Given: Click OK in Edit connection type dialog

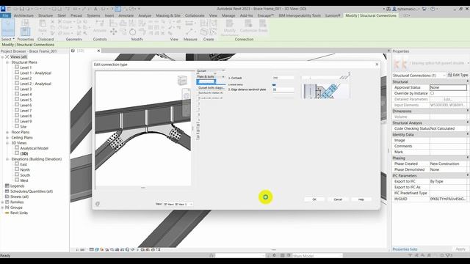Looking at the screenshot, I should coord(314,199).
